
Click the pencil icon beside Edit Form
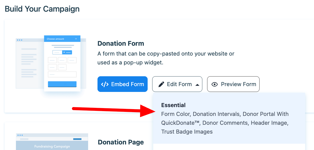point(161,84)
